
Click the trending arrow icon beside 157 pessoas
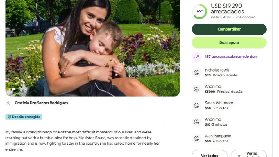click(197, 57)
